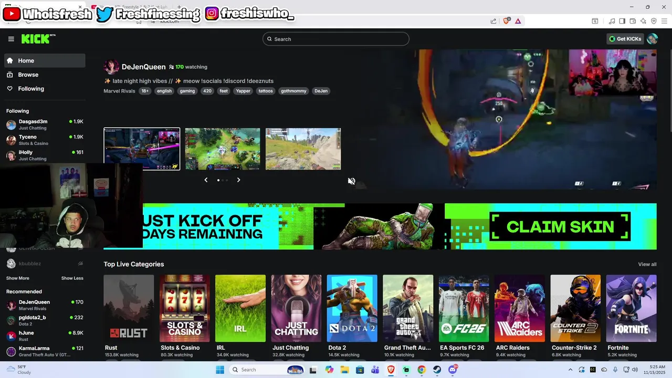Image resolution: width=672 pixels, height=378 pixels.
Task: Select the Marvel Rivals stream thumbnail
Action: coord(142,149)
